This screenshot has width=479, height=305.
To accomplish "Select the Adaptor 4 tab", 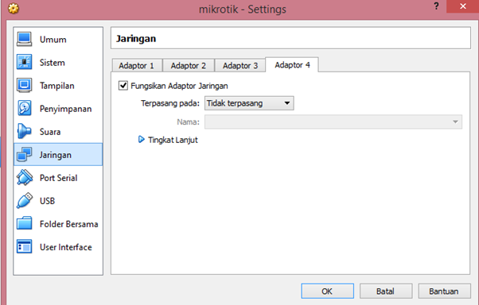I will [292, 64].
